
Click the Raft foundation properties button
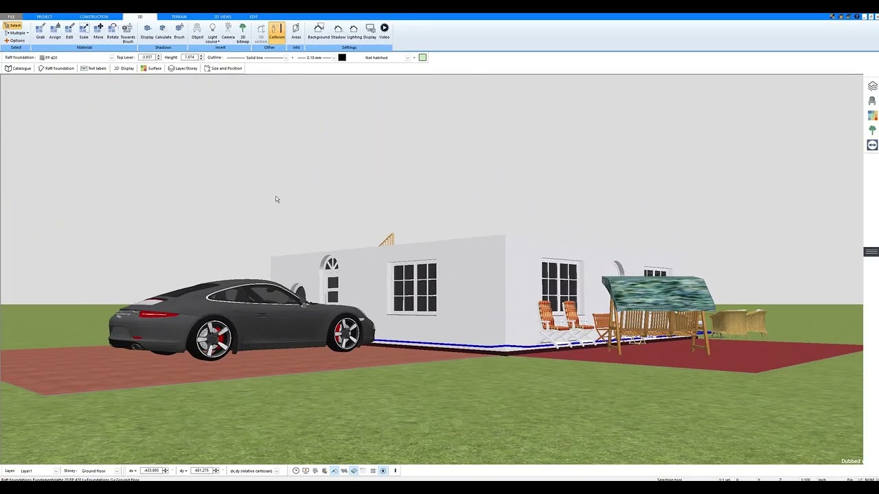tap(56, 69)
